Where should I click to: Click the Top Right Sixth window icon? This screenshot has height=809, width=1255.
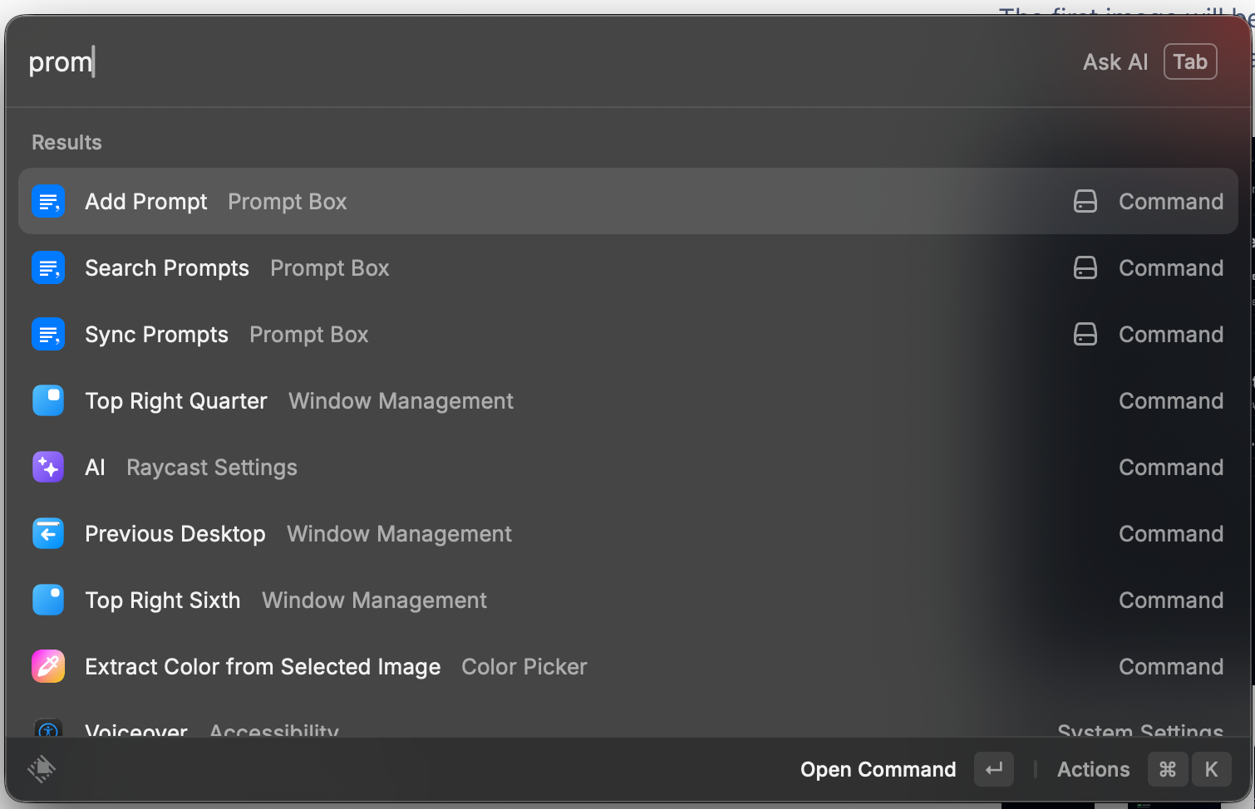coord(48,600)
